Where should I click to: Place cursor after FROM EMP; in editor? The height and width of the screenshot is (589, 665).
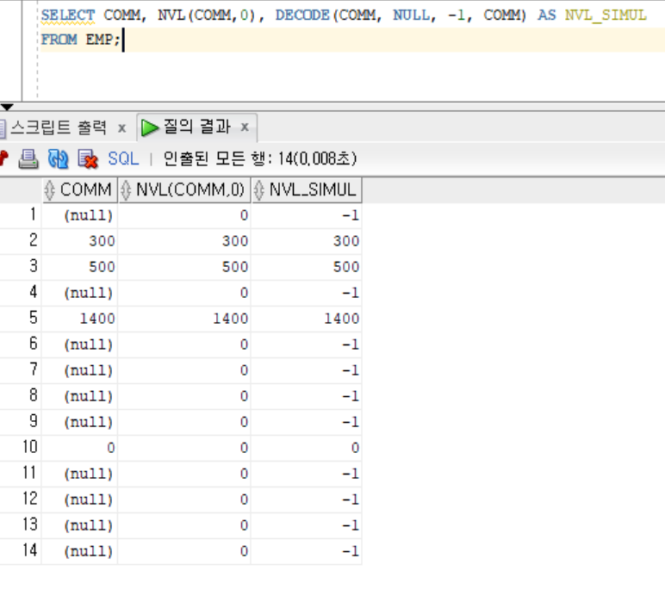[123, 40]
